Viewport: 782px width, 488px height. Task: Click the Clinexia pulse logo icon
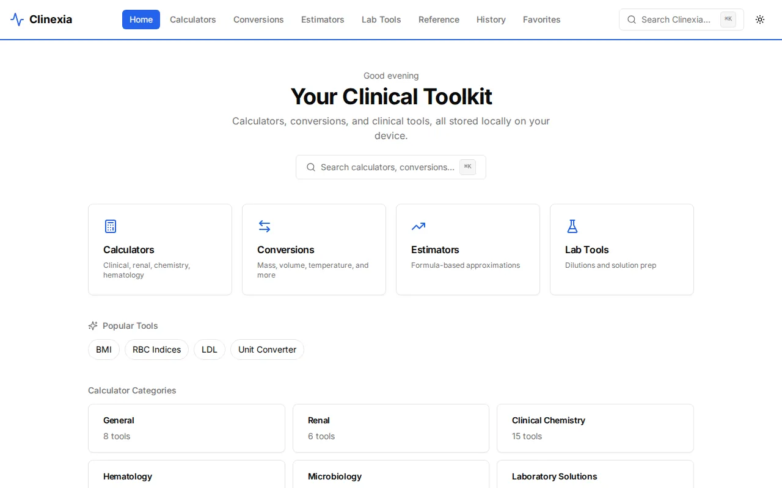point(17,20)
